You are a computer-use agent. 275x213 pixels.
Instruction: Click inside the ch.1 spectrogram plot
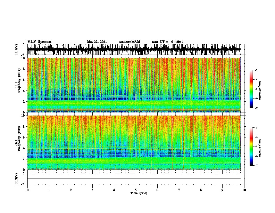click(134, 85)
